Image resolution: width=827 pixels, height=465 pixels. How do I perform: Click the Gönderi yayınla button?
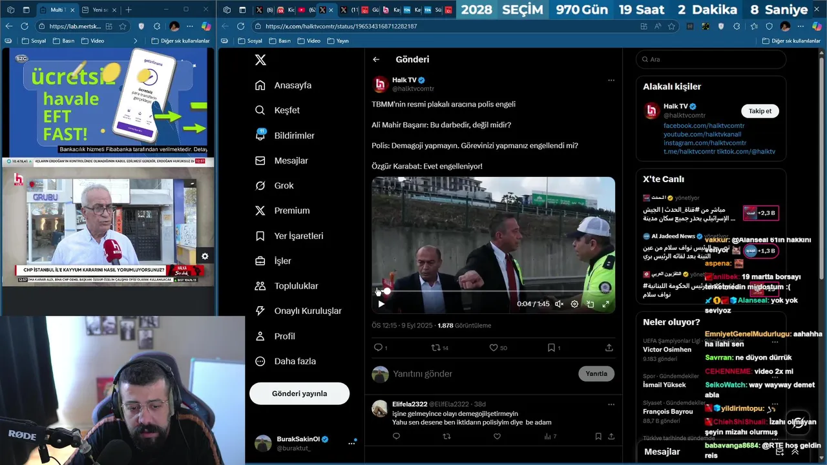click(x=299, y=393)
